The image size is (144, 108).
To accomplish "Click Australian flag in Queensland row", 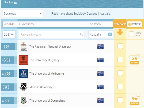I will point(101,100).
